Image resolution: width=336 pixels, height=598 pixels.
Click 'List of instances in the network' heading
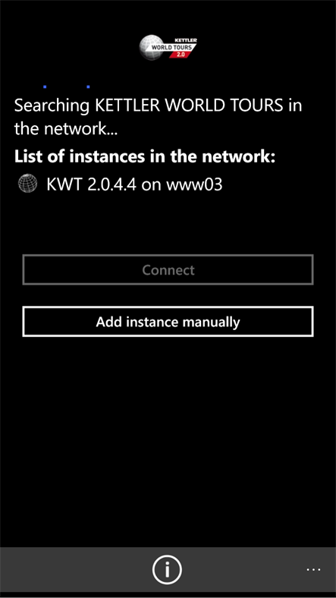pos(145,157)
